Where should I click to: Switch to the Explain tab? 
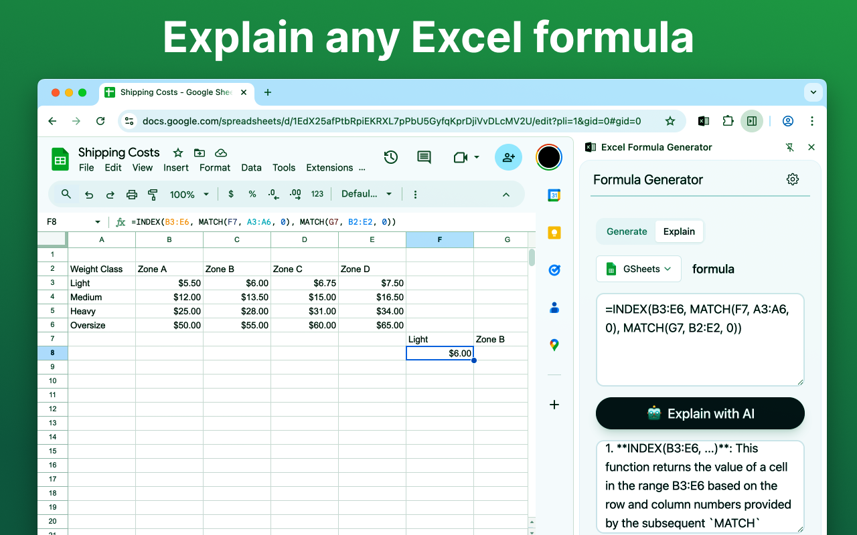pyautogui.click(x=679, y=231)
